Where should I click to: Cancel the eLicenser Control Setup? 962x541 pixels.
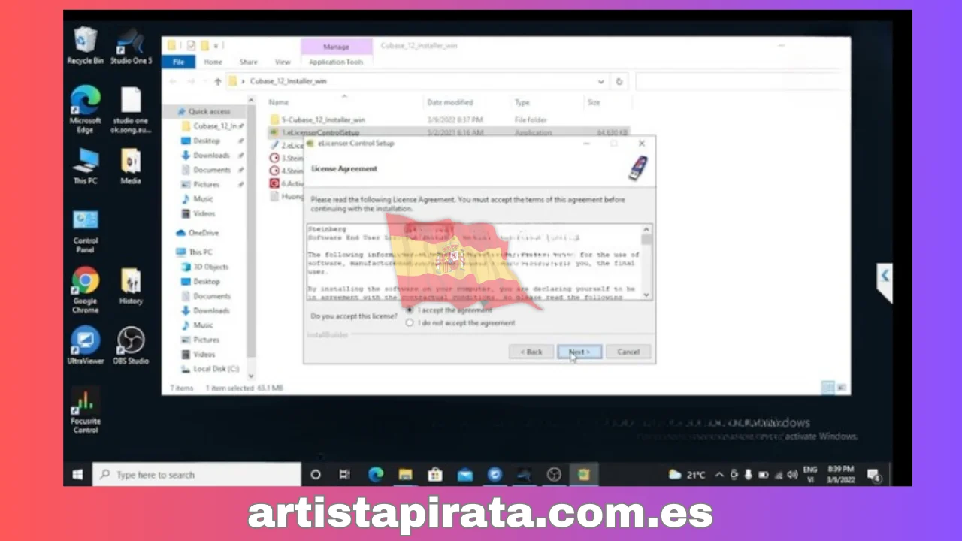(x=628, y=352)
